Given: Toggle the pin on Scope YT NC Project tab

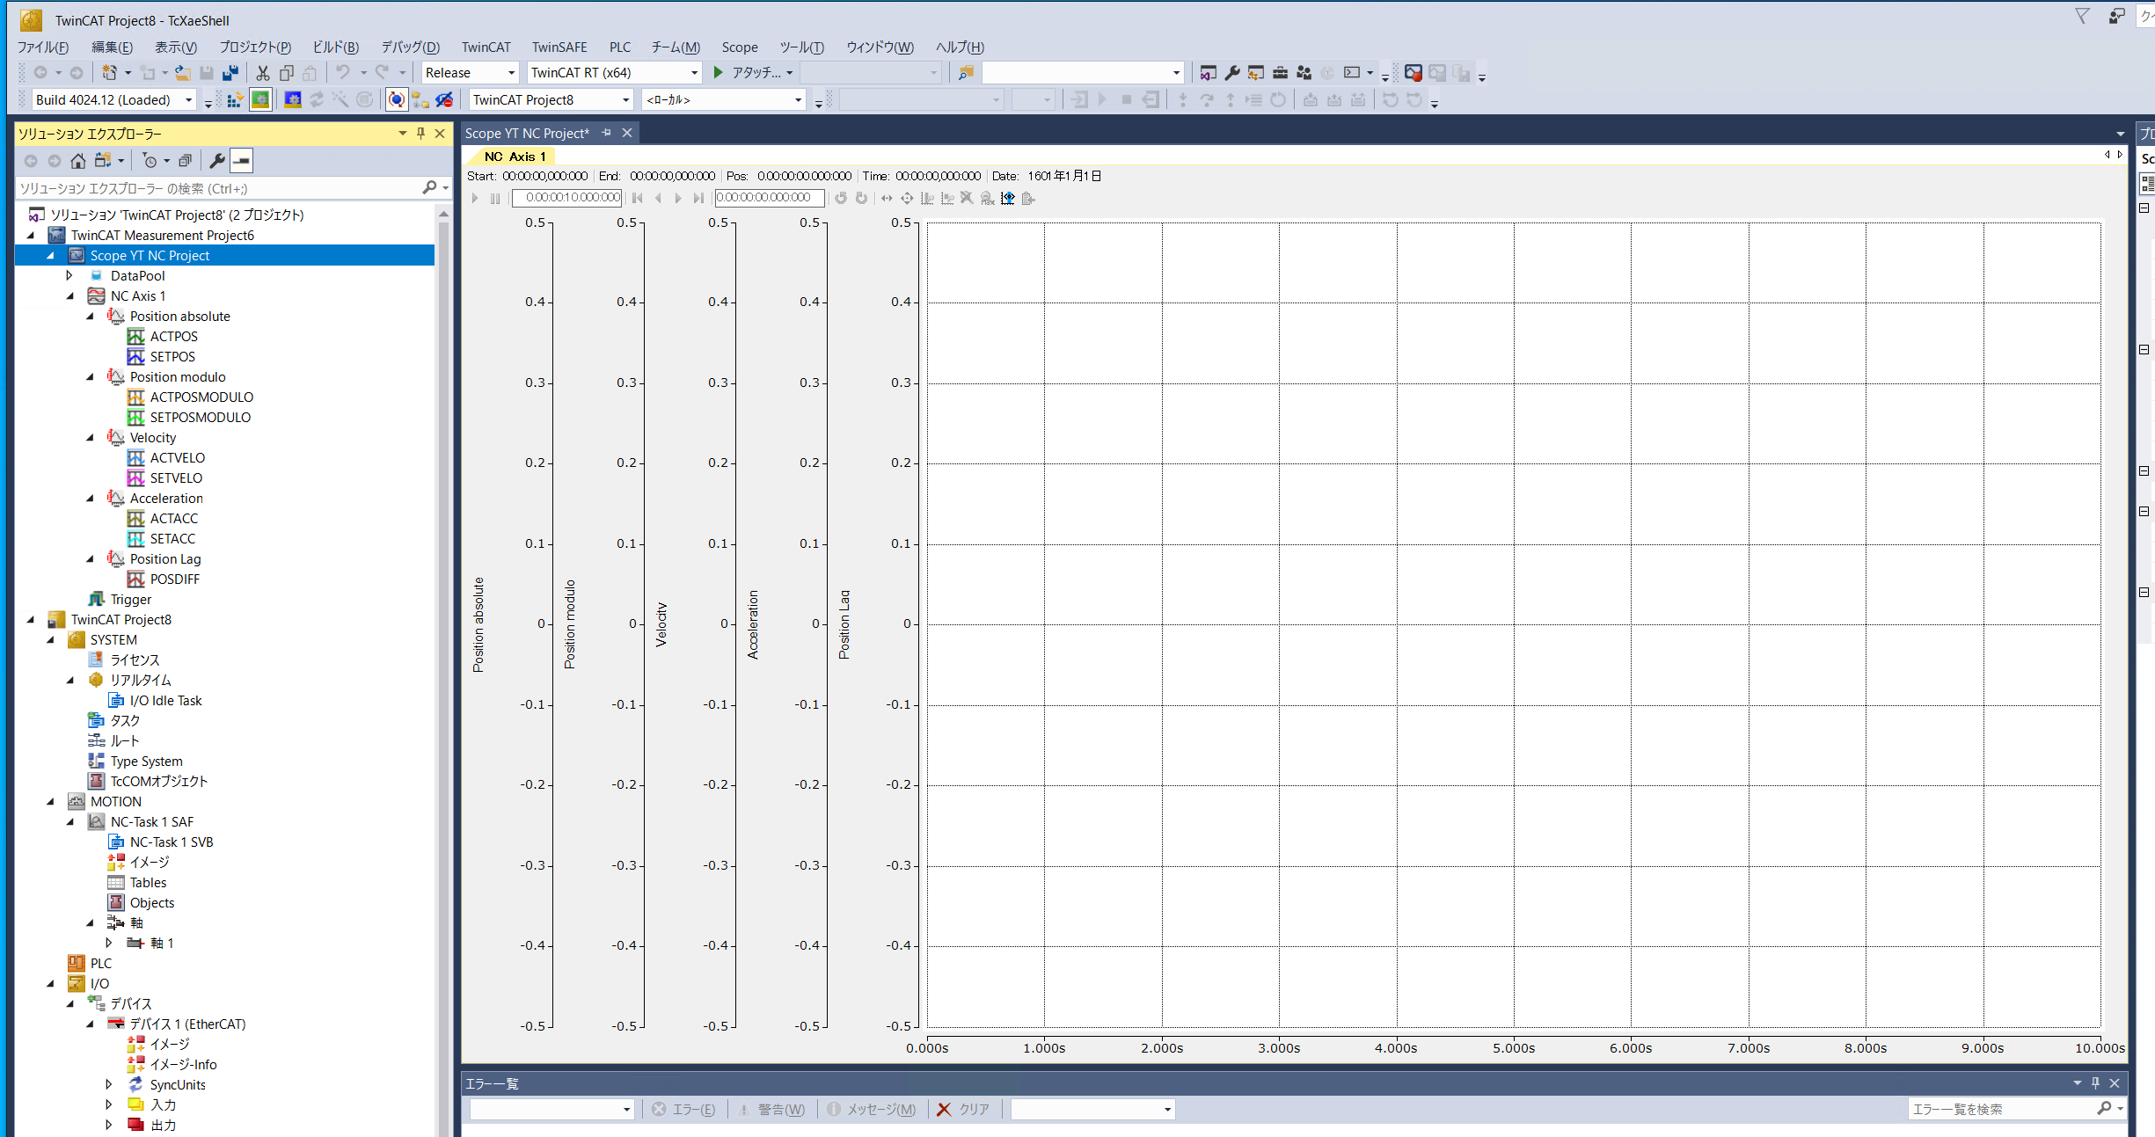Looking at the screenshot, I should click(606, 133).
